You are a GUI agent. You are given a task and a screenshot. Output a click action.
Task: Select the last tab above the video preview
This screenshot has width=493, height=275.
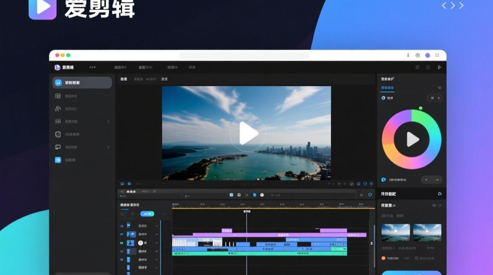(164, 79)
